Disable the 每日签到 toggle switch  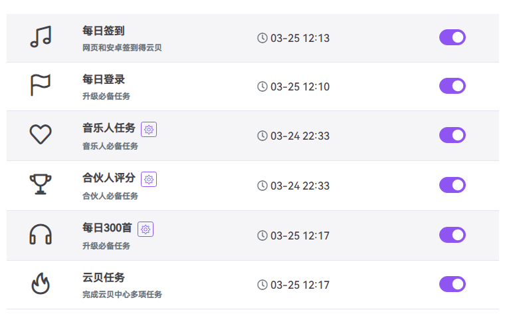(x=452, y=37)
